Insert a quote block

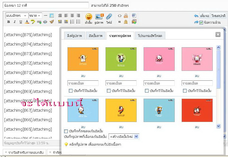[x=119, y=22]
